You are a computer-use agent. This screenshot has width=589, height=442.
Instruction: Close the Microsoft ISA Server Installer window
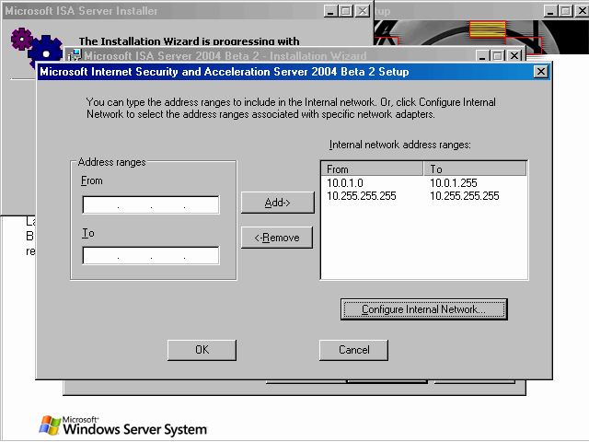(x=363, y=11)
